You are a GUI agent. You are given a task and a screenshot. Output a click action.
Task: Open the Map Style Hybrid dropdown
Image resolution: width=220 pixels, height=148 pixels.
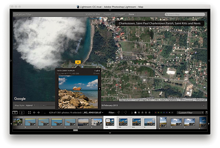point(31,105)
